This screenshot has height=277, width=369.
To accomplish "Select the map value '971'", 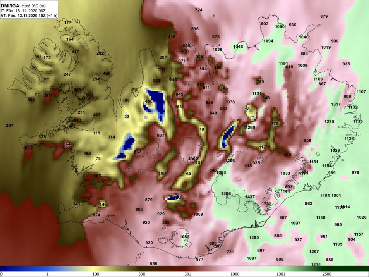I will 182,61.
